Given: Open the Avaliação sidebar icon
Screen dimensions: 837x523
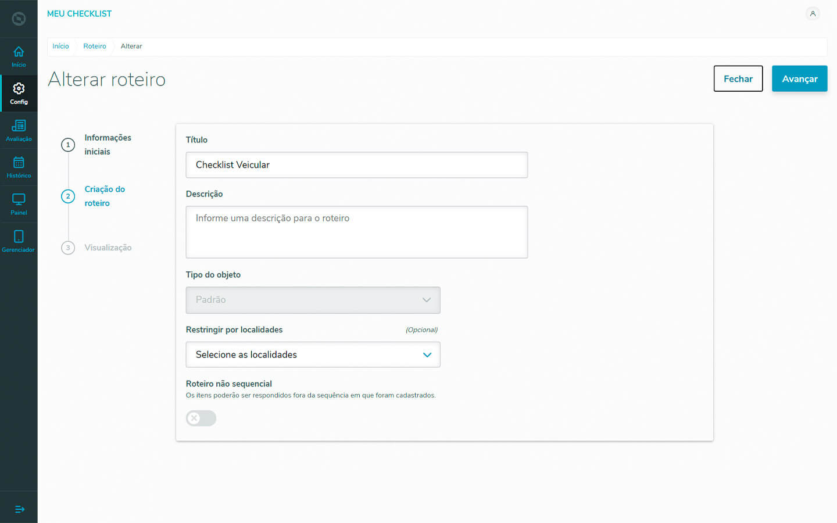Looking at the screenshot, I should (19, 130).
